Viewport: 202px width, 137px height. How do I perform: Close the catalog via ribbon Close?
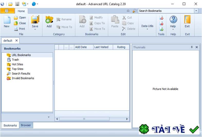point(20,23)
